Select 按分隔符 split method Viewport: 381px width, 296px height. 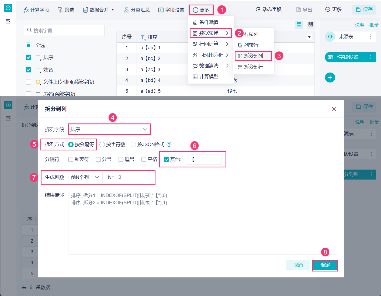coord(71,144)
